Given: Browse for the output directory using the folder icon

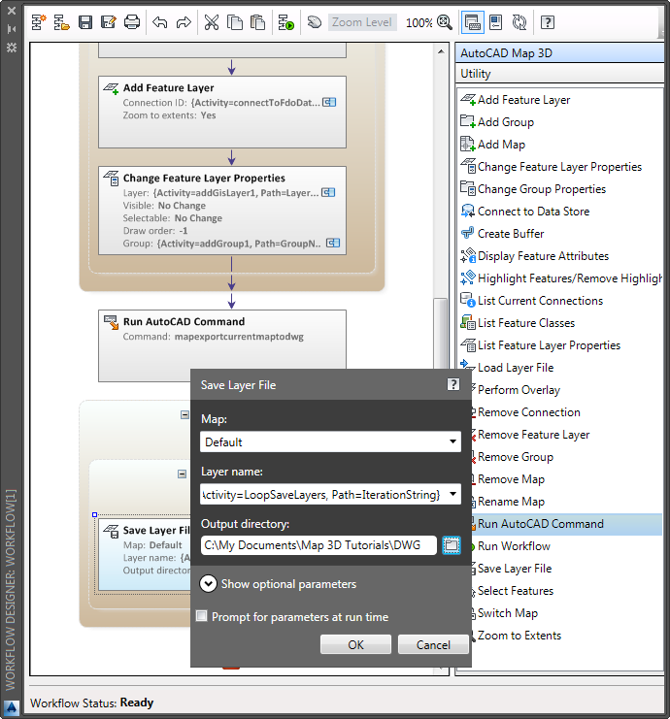Looking at the screenshot, I should coord(452,545).
